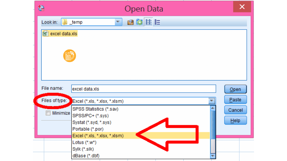287x161 pixels.
Task: Tick the Minimize checkbox
Action: tap(48, 113)
